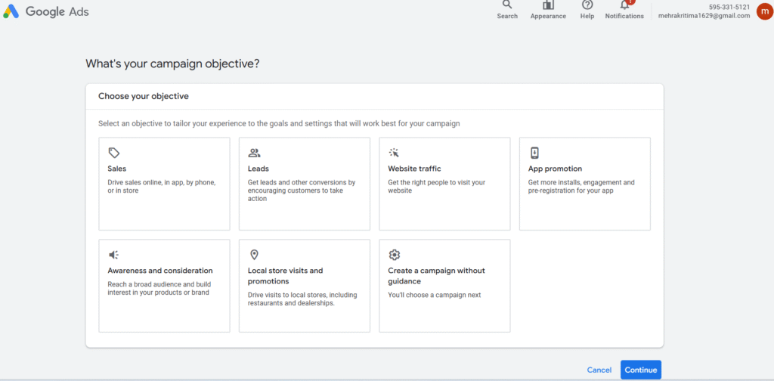Choose the App promotion objective card
774x381 pixels.
coord(585,184)
